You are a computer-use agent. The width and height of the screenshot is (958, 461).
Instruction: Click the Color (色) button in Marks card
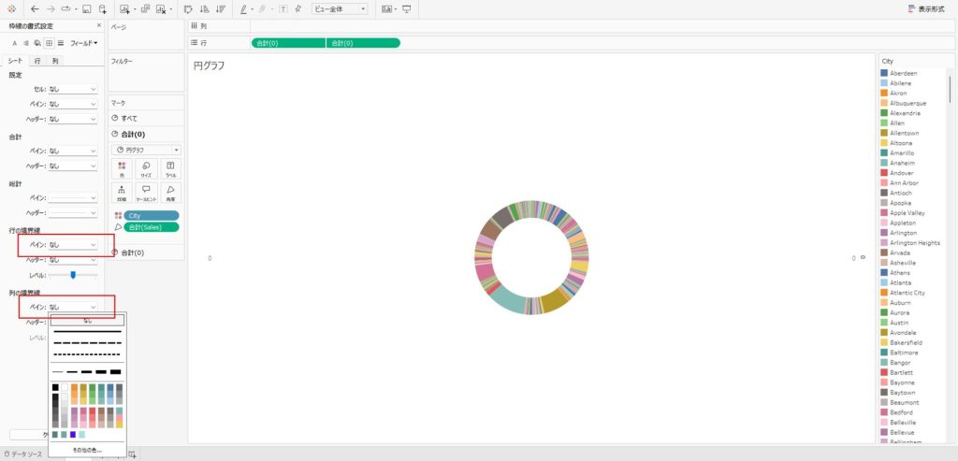point(122,168)
